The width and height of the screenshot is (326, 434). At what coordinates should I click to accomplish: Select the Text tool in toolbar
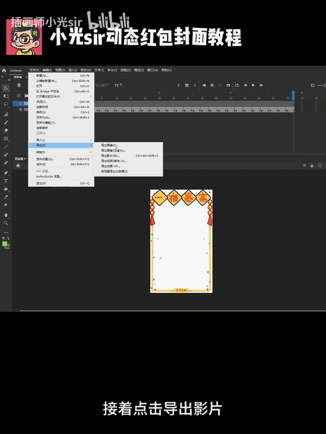(6, 181)
